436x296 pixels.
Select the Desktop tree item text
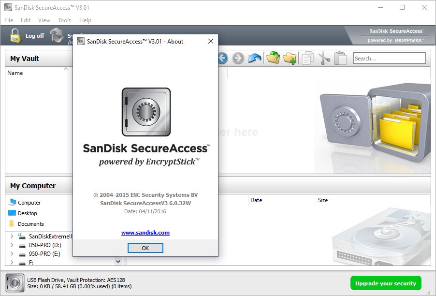pos(27,213)
